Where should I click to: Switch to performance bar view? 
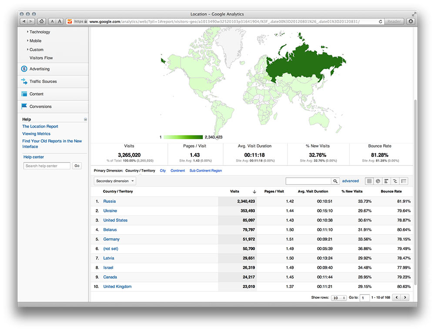tap(386, 181)
